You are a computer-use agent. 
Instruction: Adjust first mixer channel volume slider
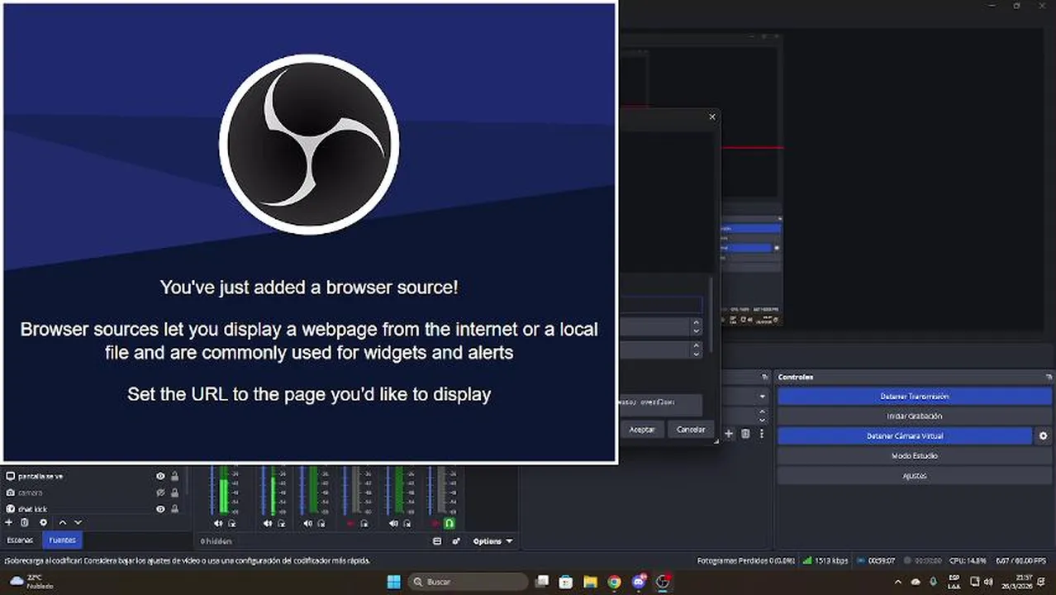(x=212, y=490)
